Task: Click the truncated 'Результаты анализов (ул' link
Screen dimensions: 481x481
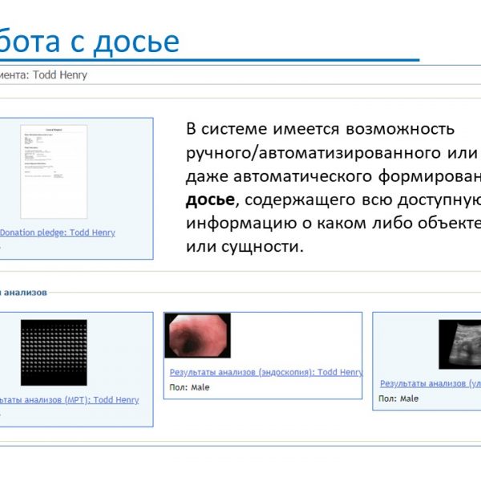Action: [x=430, y=384]
